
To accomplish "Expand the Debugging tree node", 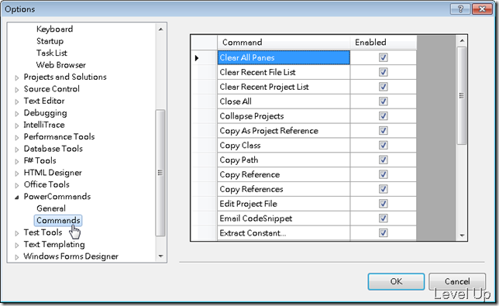I will 17,114.
